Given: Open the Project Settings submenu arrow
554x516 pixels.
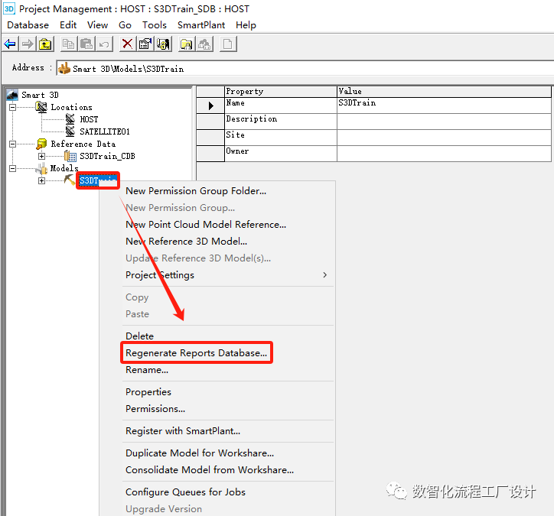Looking at the screenshot, I should (324, 275).
